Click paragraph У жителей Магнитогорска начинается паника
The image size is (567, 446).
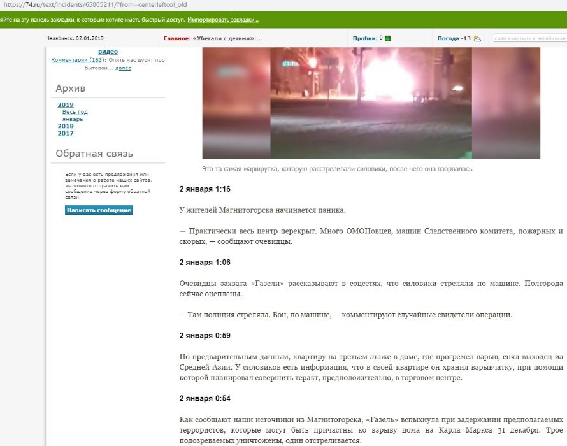click(x=262, y=210)
